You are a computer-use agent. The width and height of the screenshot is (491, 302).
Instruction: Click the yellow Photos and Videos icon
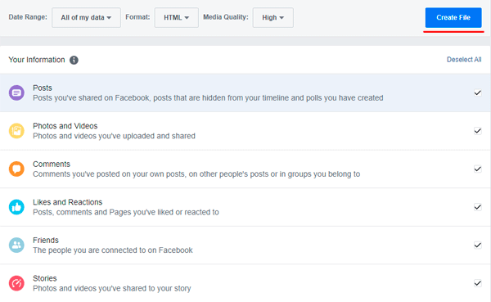[16, 131]
